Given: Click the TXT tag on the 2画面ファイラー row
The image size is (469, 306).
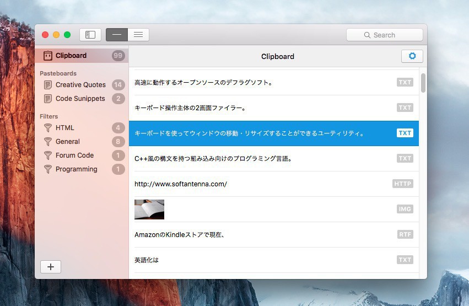Looking at the screenshot, I should (x=405, y=108).
